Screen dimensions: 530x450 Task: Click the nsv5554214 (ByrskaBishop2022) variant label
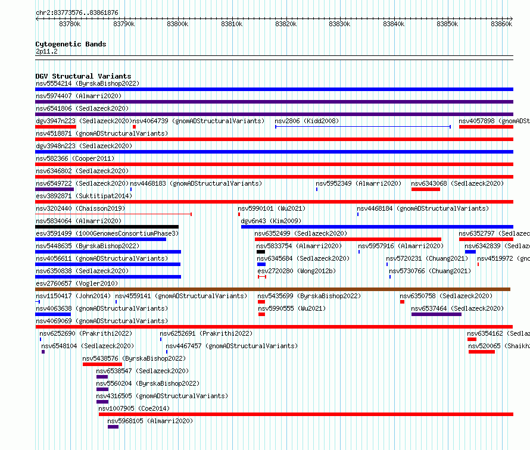tap(88, 83)
